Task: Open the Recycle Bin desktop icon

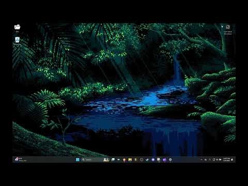Action: (17, 40)
